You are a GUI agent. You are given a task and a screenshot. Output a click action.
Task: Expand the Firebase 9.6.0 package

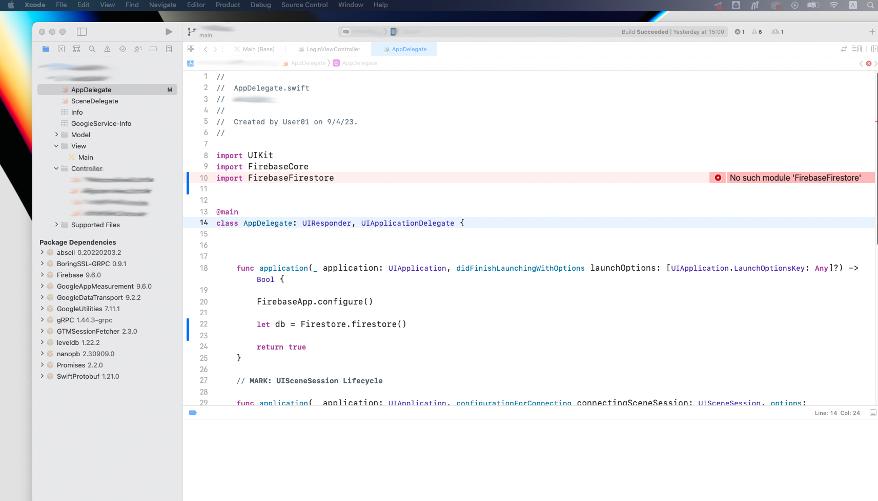[x=42, y=275]
